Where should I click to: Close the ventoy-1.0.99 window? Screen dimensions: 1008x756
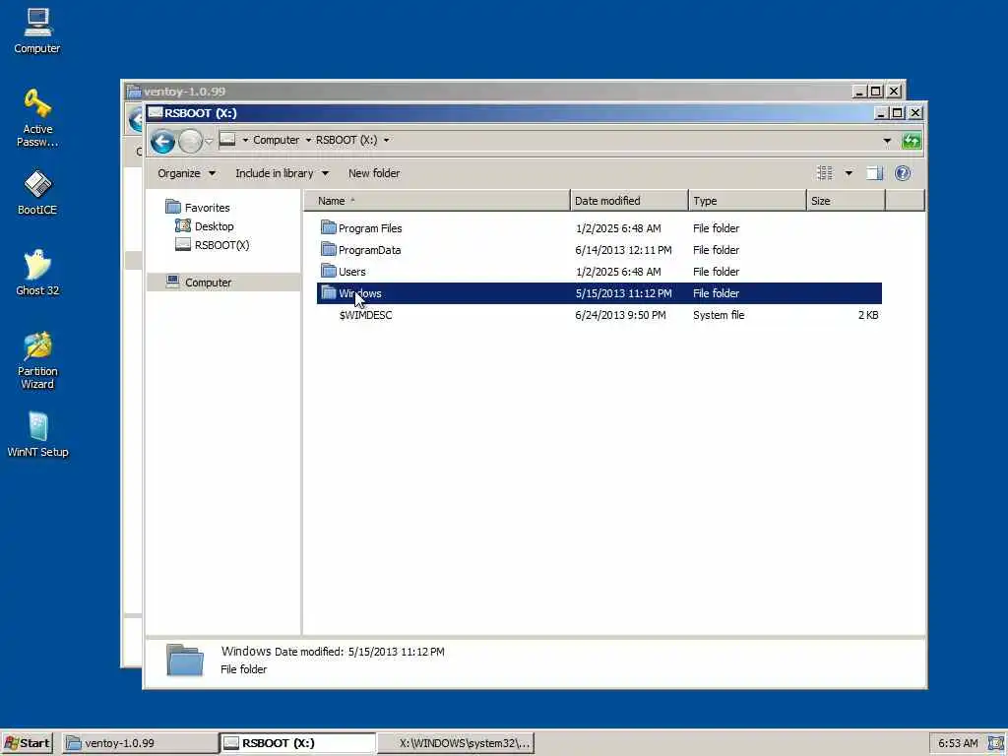(x=894, y=92)
